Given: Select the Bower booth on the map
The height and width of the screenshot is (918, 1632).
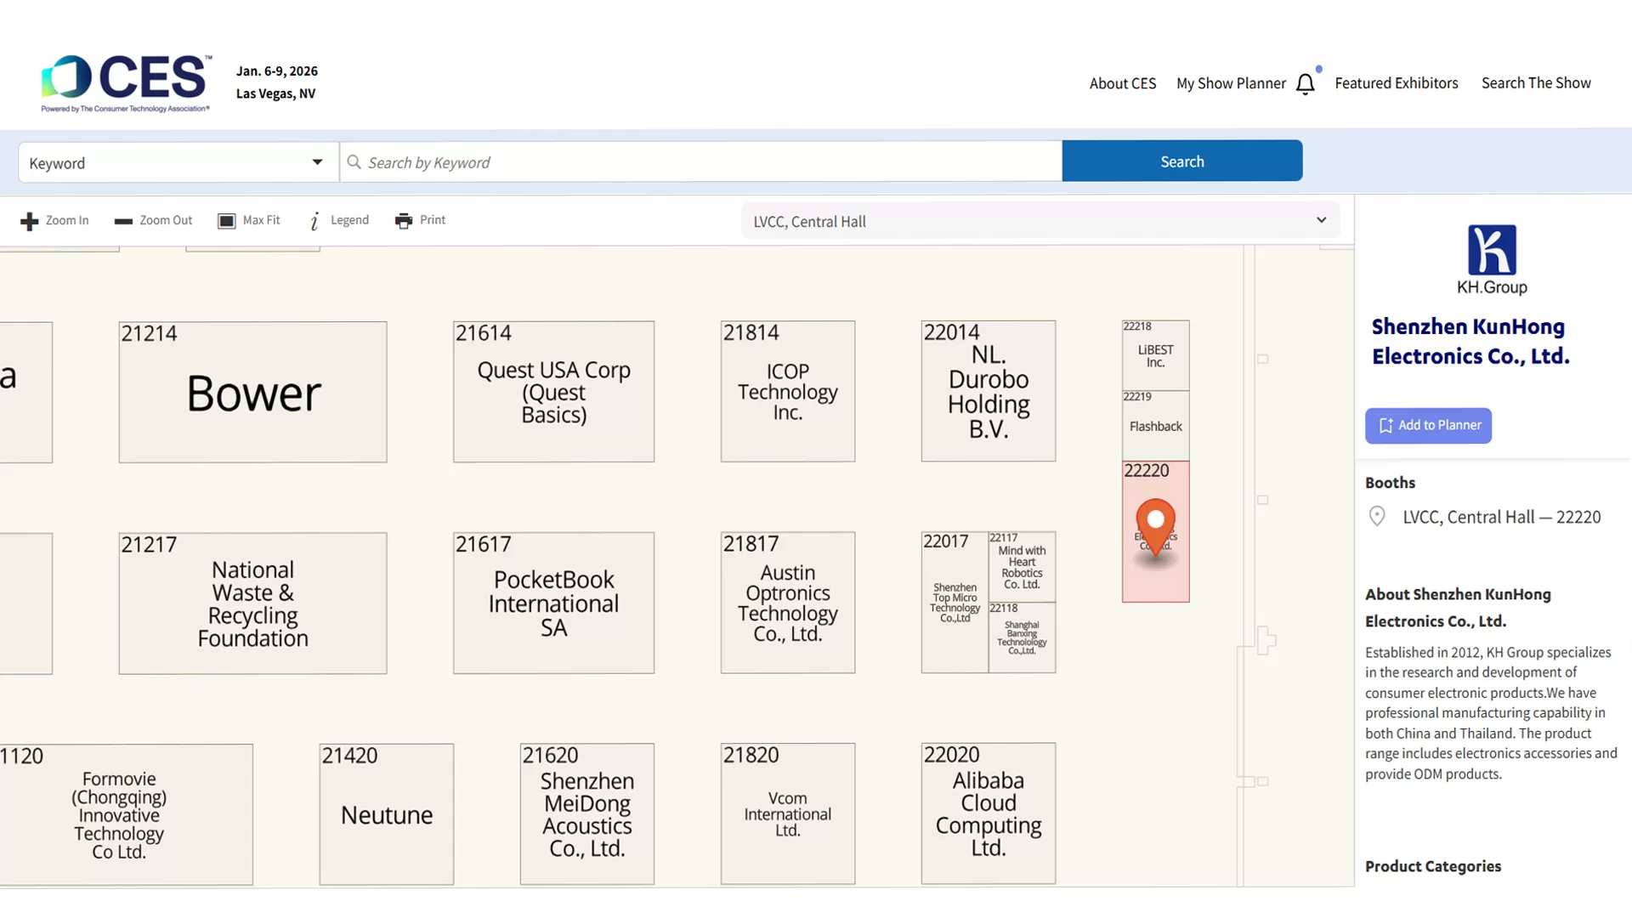Looking at the screenshot, I should tap(252, 392).
